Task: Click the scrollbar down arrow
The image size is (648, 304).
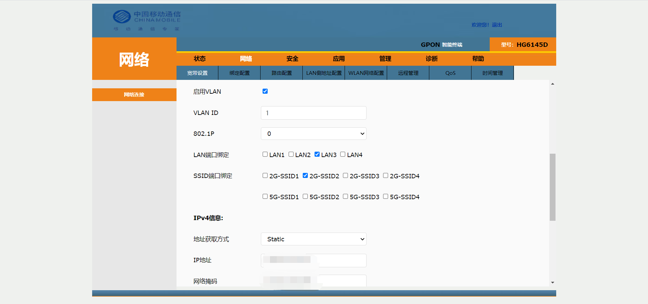Action: [x=552, y=282]
